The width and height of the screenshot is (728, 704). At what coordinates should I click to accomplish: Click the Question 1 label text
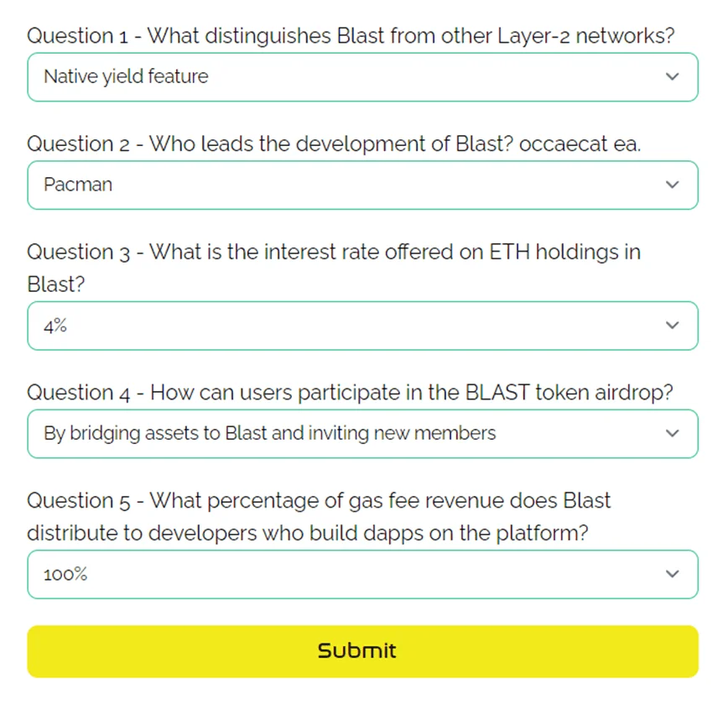351,36
